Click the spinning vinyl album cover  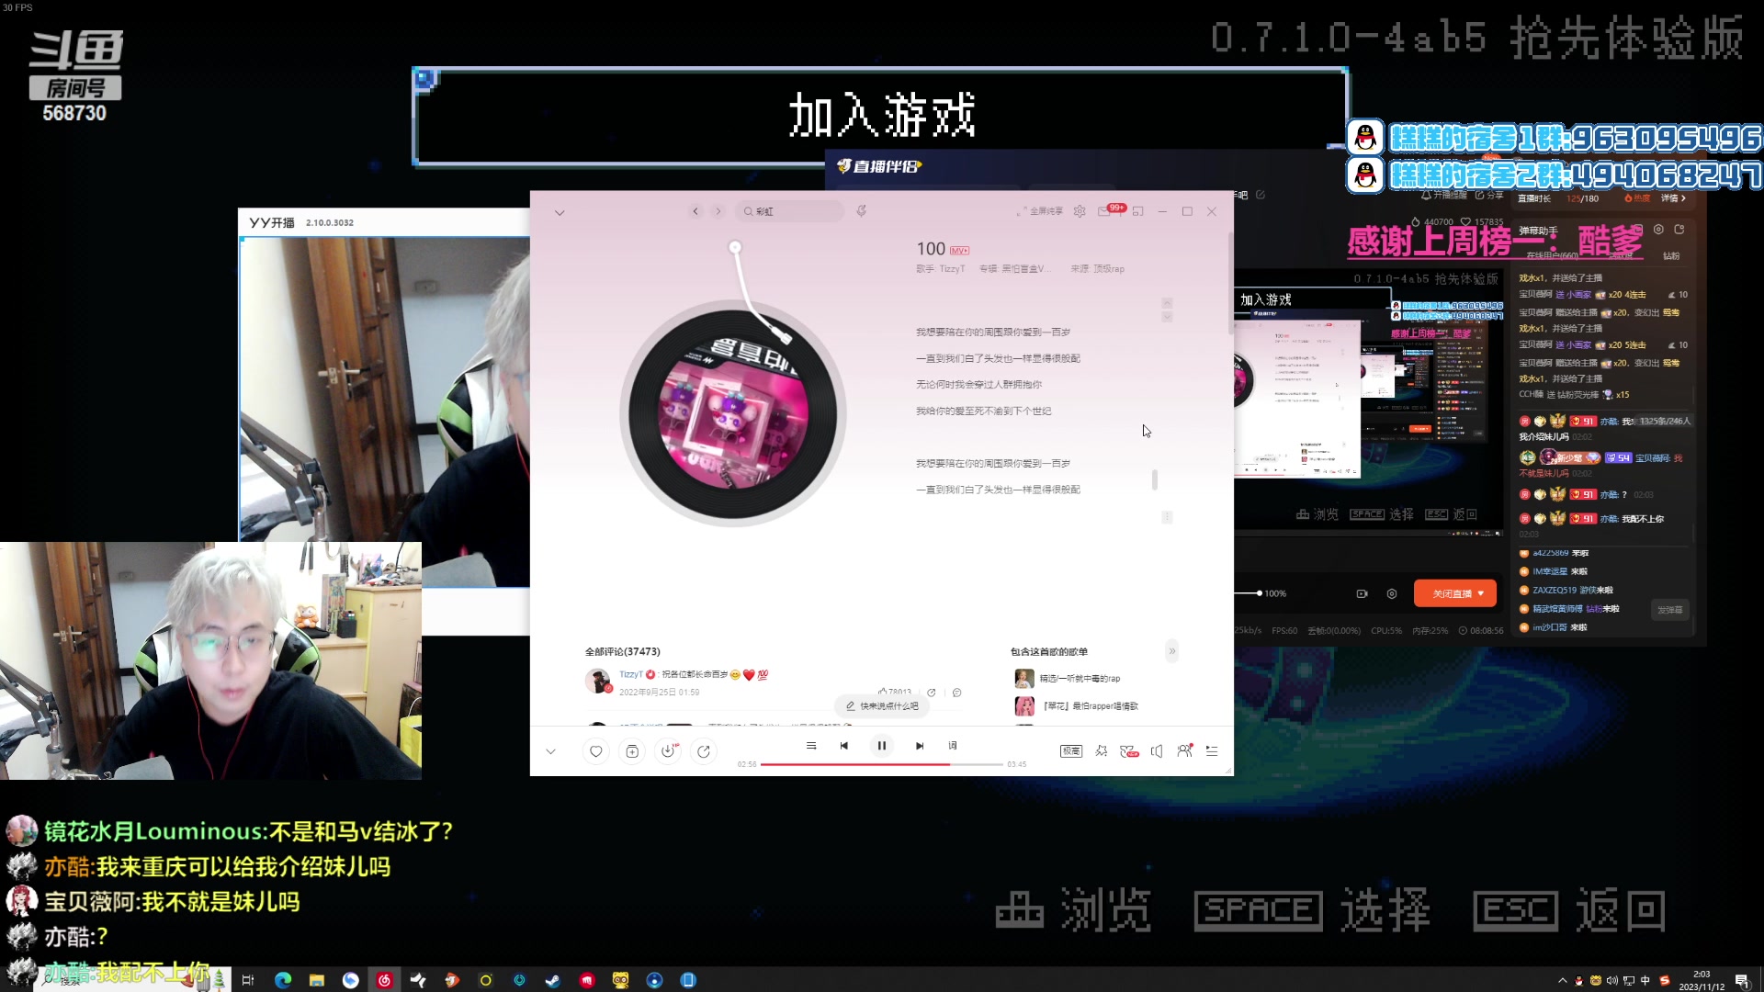(x=733, y=413)
